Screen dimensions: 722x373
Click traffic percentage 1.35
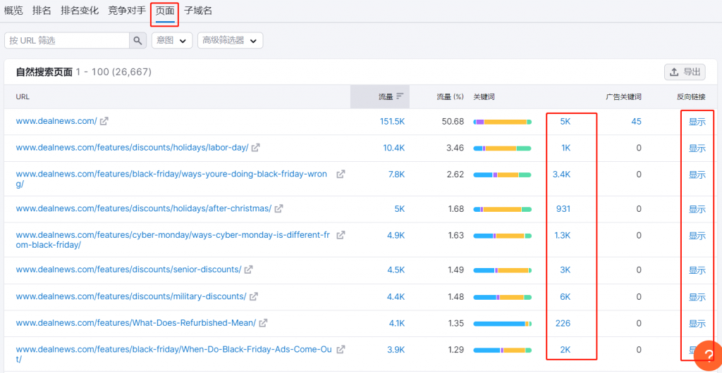(x=455, y=323)
